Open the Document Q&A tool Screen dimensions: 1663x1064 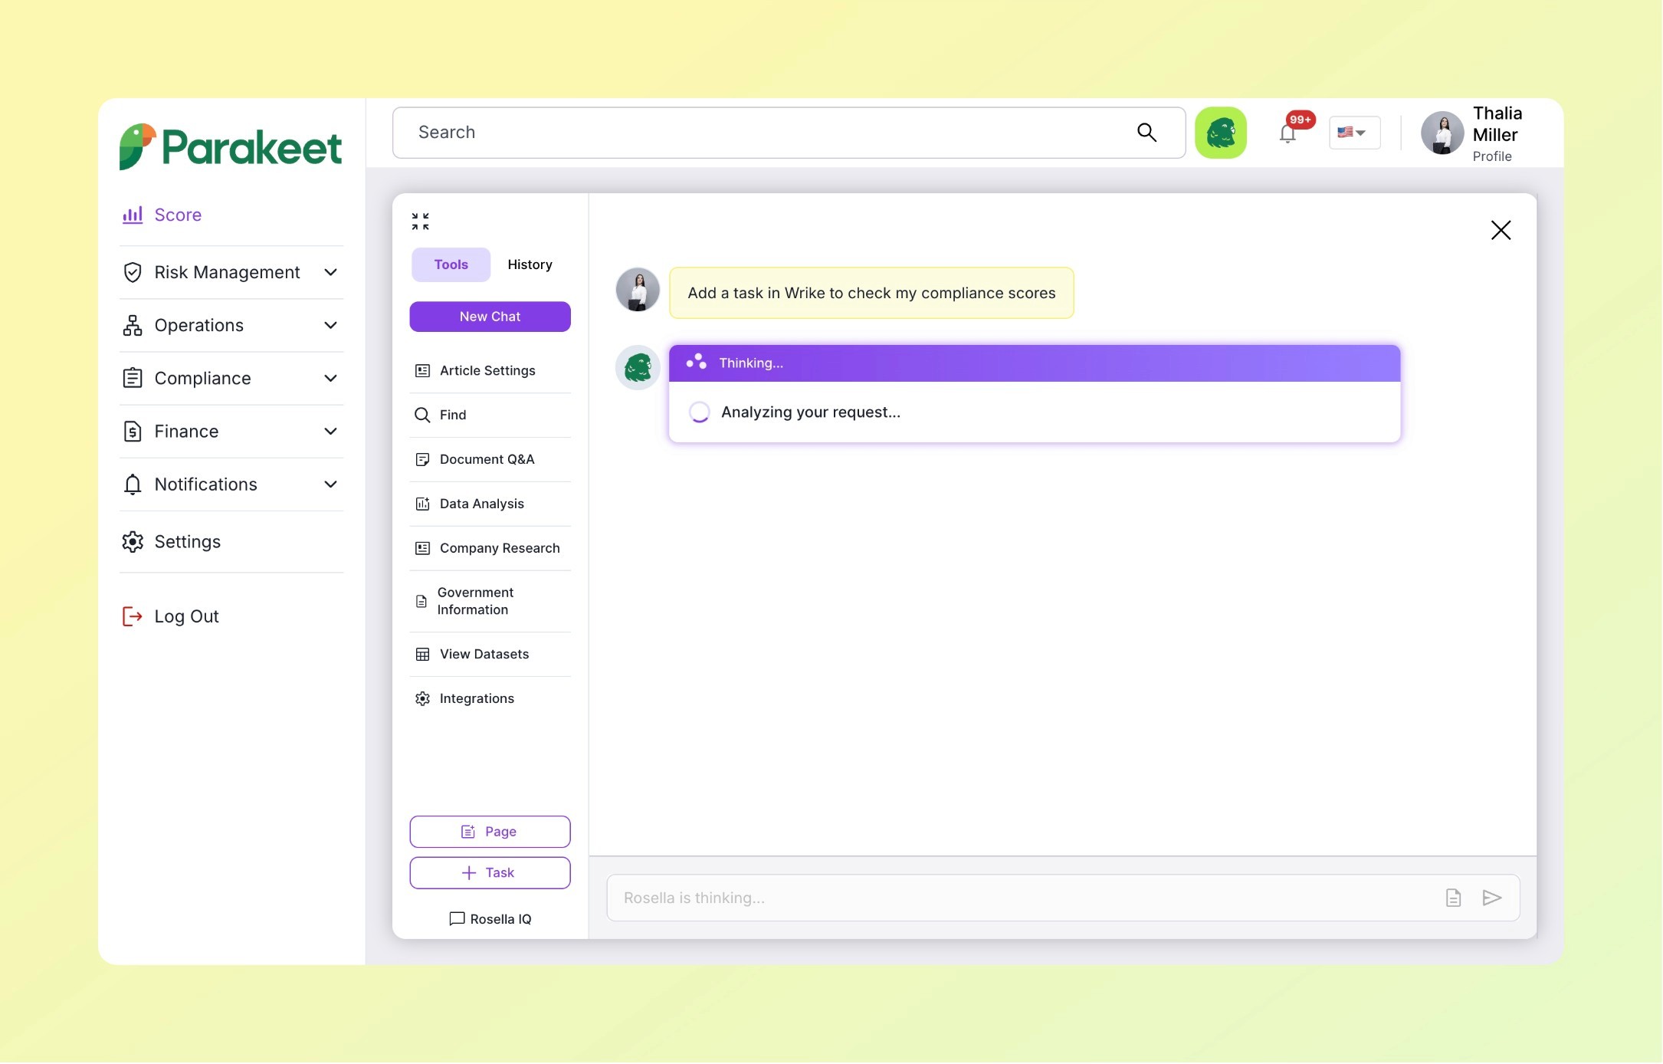(487, 459)
